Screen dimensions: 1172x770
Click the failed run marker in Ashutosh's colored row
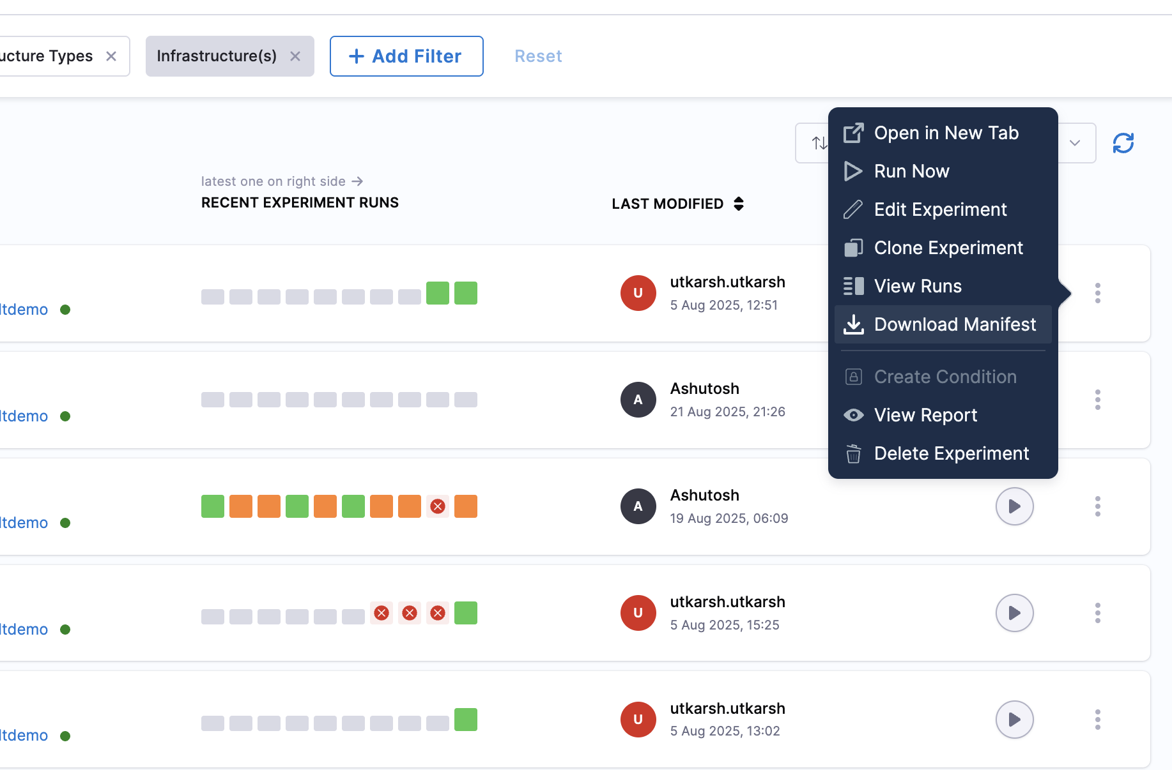click(x=438, y=506)
